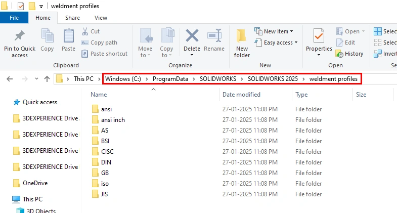Switch to the Share ribbon tab

72,18
